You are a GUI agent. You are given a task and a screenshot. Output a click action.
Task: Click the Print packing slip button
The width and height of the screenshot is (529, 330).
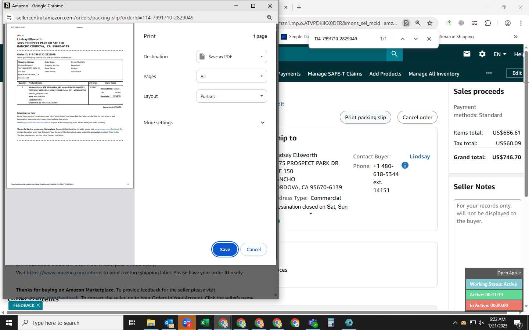point(366,117)
